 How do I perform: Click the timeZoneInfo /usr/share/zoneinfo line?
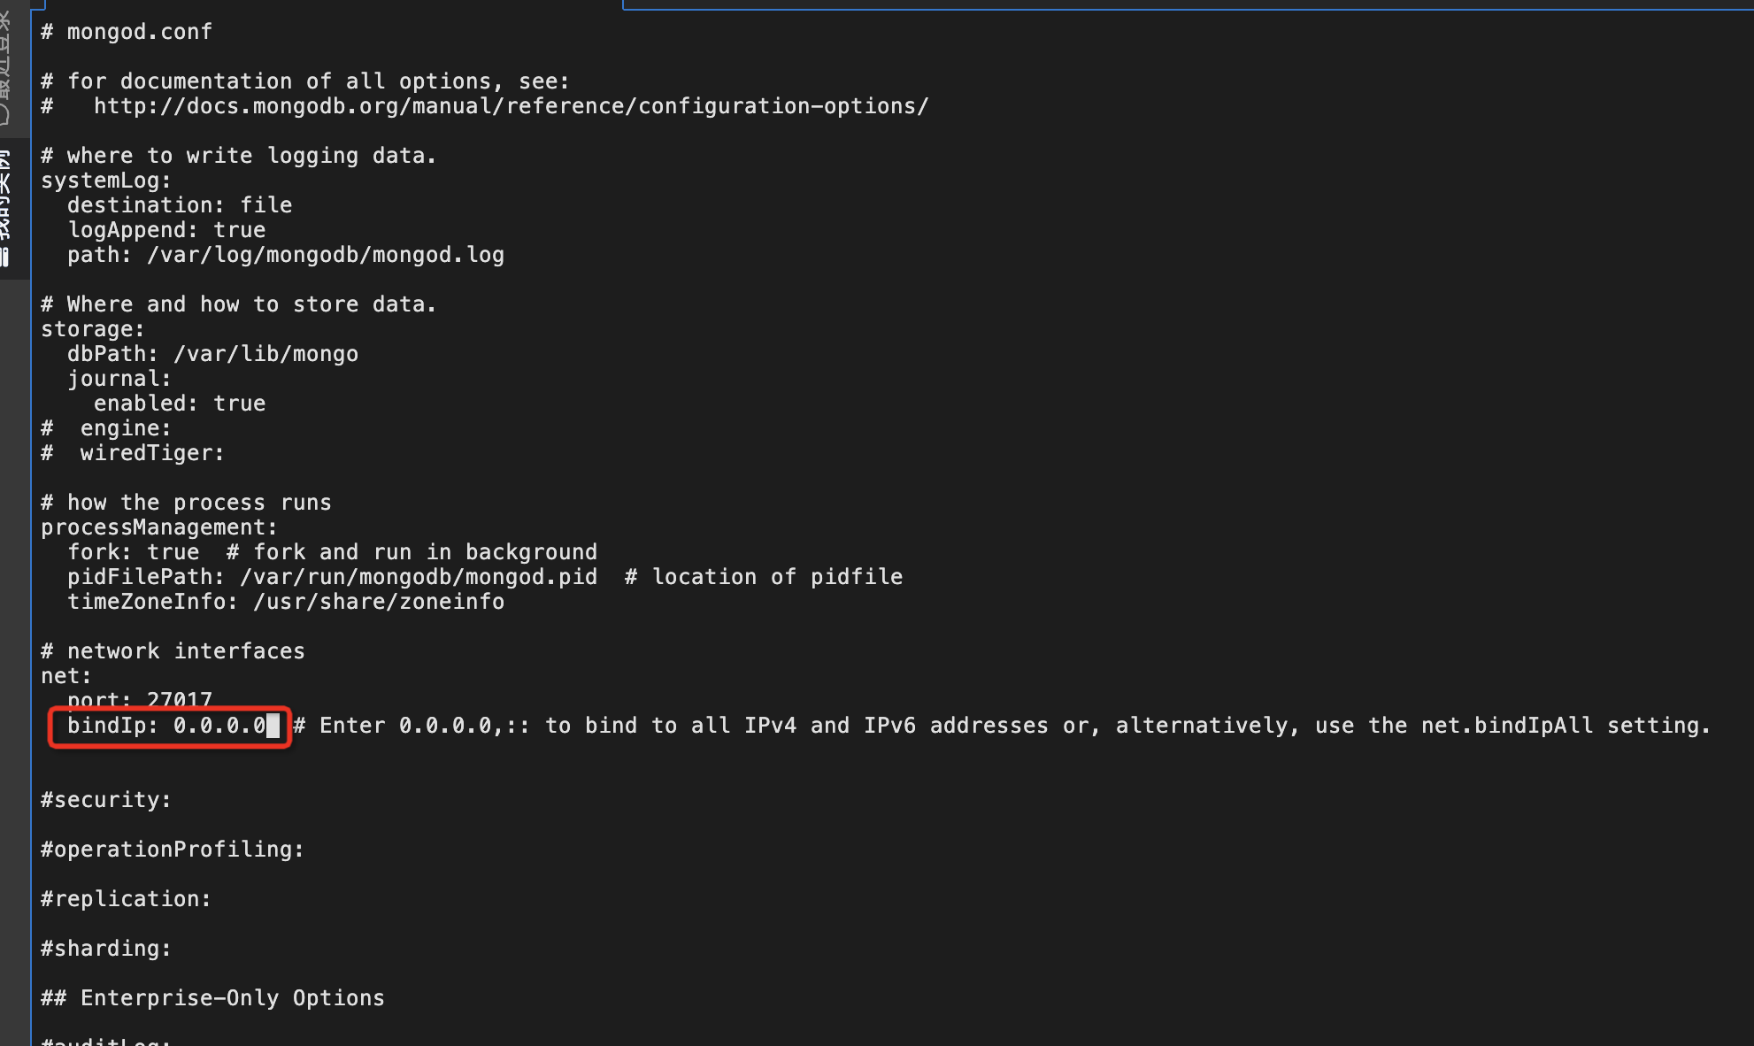[x=286, y=602]
